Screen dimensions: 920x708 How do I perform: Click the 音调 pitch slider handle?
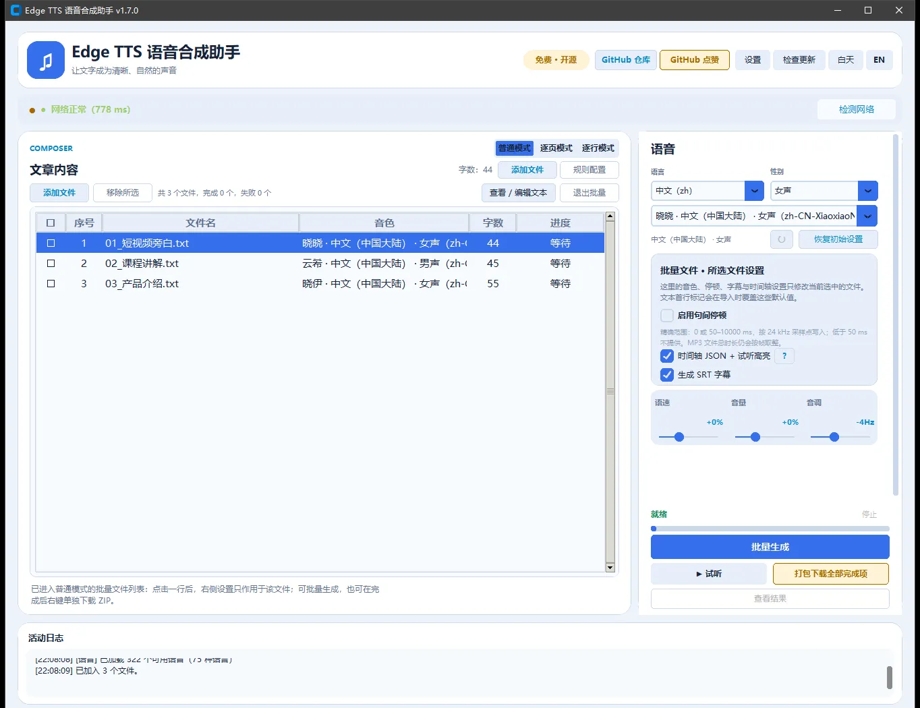click(x=834, y=437)
